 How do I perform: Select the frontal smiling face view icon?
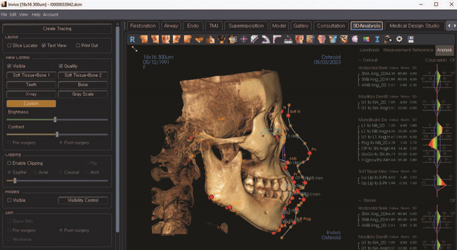(x=166, y=39)
